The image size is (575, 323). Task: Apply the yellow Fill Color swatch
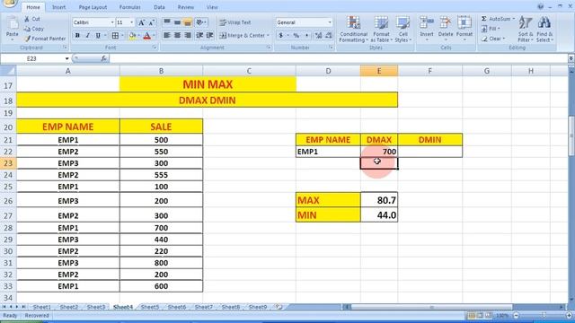tap(132, 36)
